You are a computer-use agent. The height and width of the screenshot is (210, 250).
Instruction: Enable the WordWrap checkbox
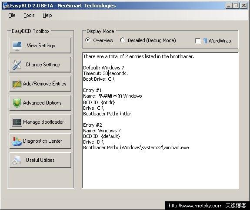[198, 41]
